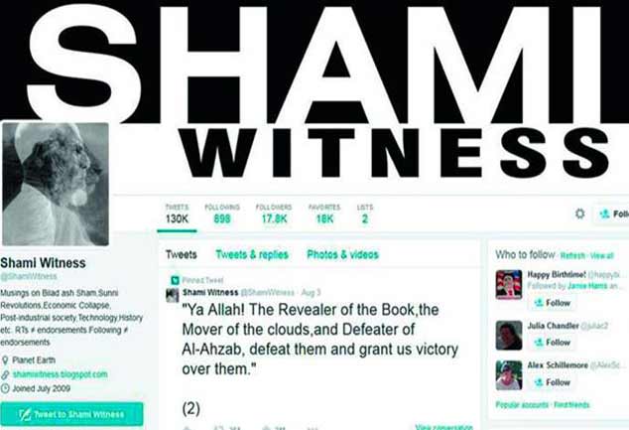This screenshot has width=629, height=430.
Task: Select the Tweets tab
Action: 182,254
